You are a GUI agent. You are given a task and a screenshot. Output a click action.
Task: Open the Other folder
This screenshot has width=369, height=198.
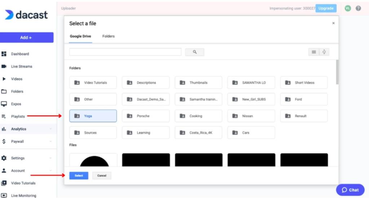tap(93, 99)
